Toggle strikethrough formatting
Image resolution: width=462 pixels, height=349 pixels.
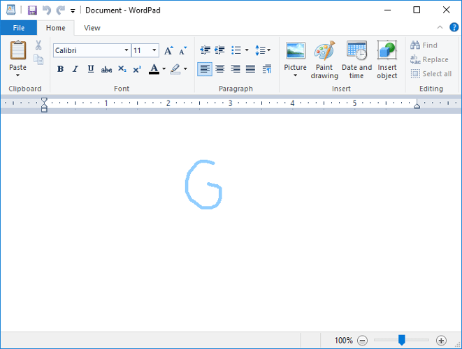pyautogui.click(x=106, y=69)
